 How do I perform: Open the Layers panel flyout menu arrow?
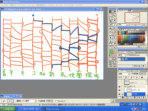click(146, 71)
